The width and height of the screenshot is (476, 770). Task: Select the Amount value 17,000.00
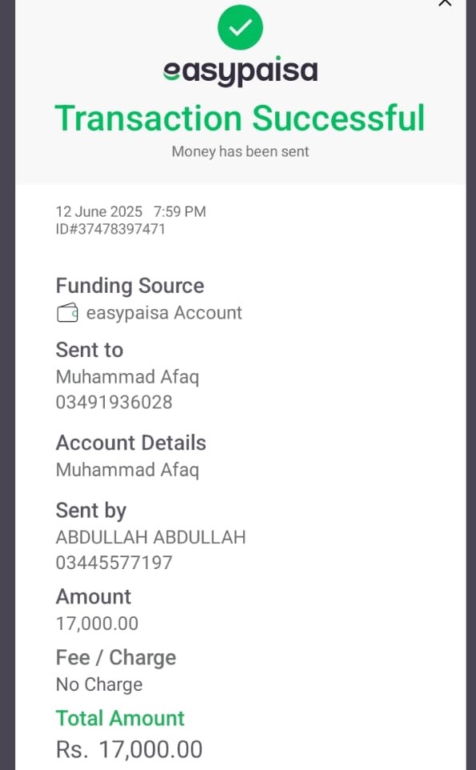(x=97, y=624)
